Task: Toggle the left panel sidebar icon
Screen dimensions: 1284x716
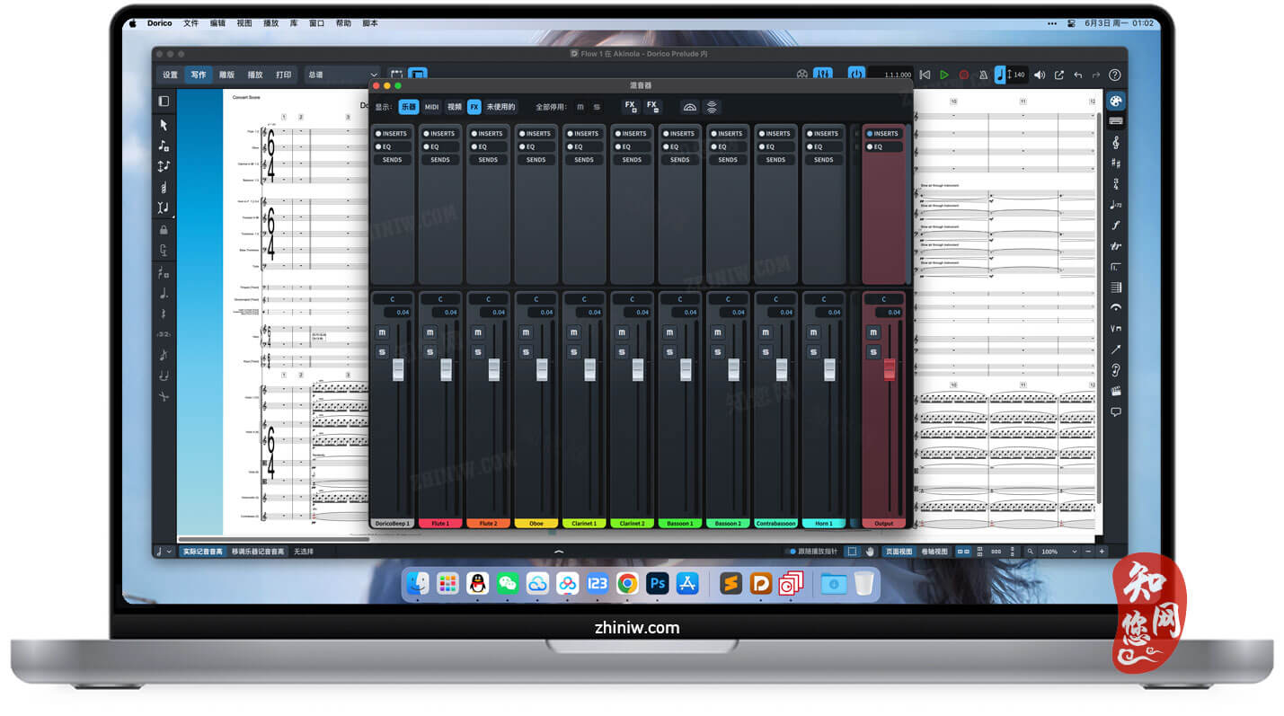Action: [164, 102]
